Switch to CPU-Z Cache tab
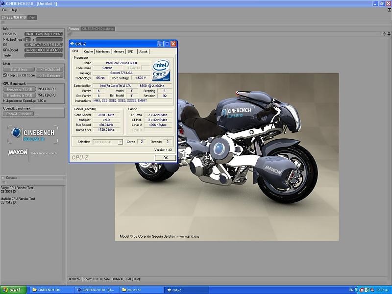Screen dimensions: 392x294 tap(88, 51)
